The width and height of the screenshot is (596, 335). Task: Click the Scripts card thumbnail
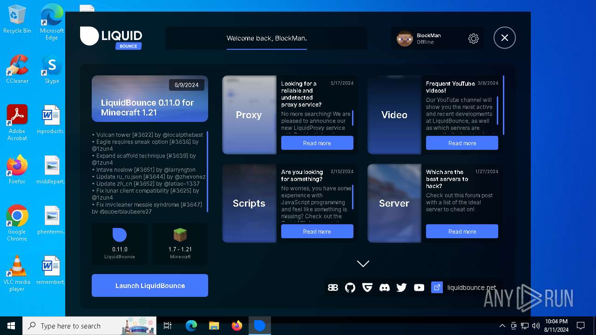tap(249, 203)
